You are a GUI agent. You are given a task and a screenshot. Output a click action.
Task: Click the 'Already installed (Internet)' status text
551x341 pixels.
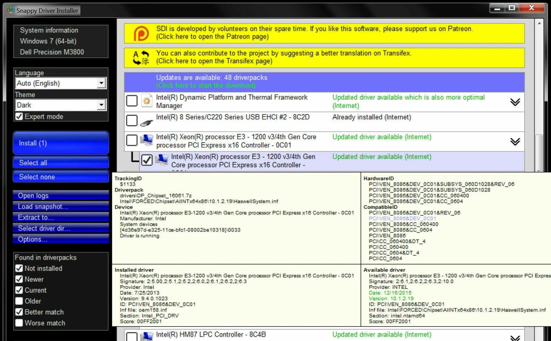[371, 117]
